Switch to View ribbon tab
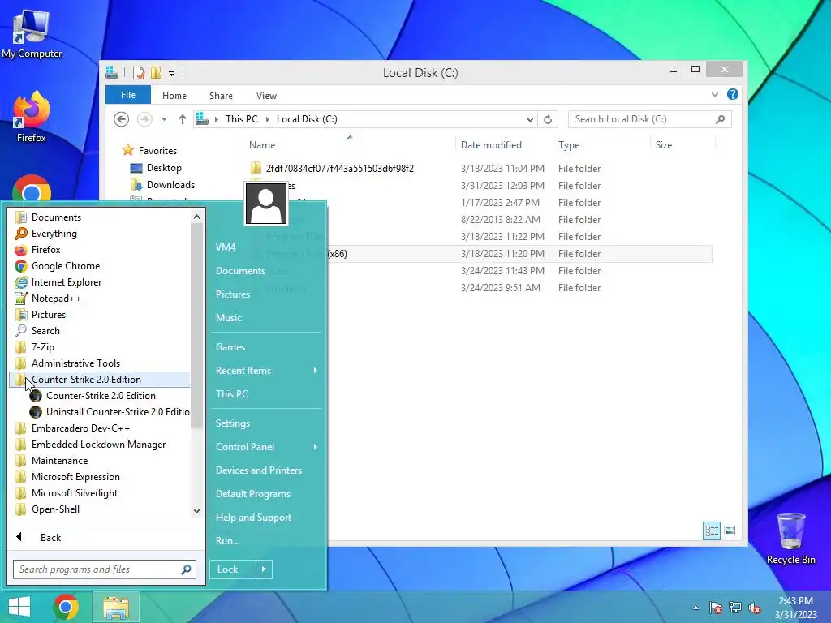This screenshot has width=831, height=623. point(266,96)
